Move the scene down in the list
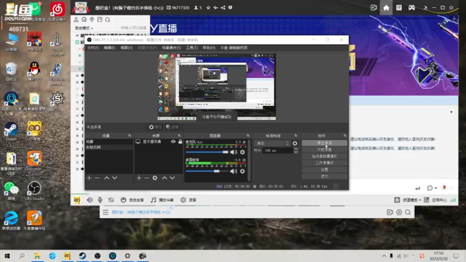This screenshot has height=262, width=466. (x=115, y=178)
